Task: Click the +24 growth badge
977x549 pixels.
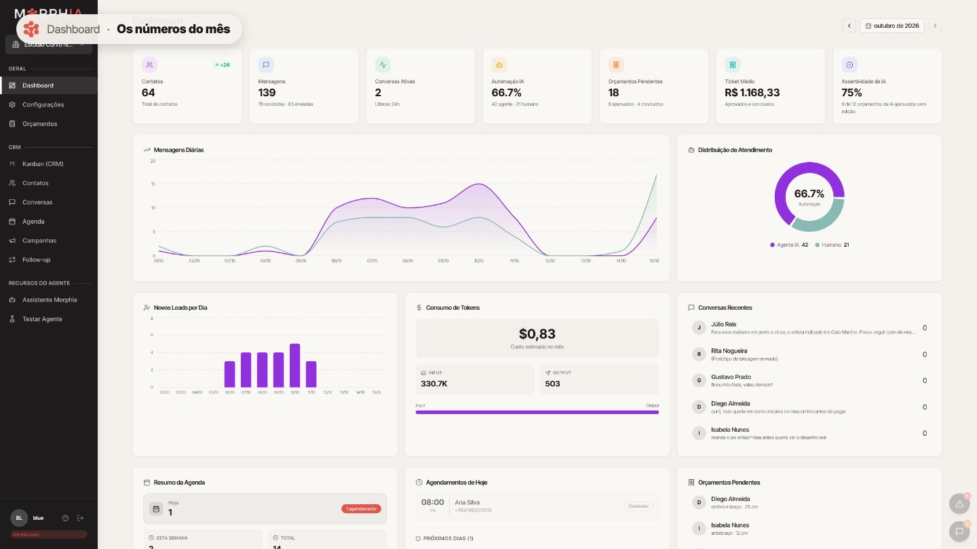Action: click(223, 65)
